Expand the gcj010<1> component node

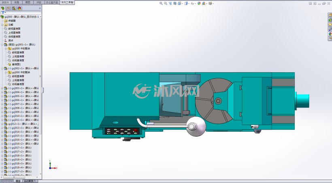pyautogui.click(x=2, y=116)
